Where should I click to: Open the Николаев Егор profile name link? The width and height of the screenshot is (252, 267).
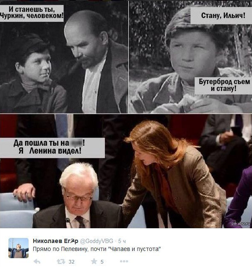56,241
